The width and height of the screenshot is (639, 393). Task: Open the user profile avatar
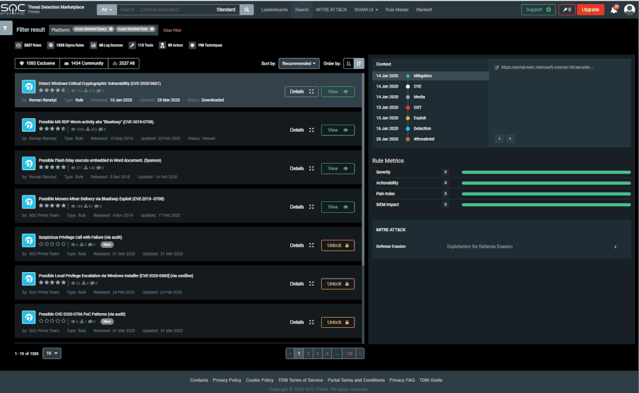click(629, 10)
